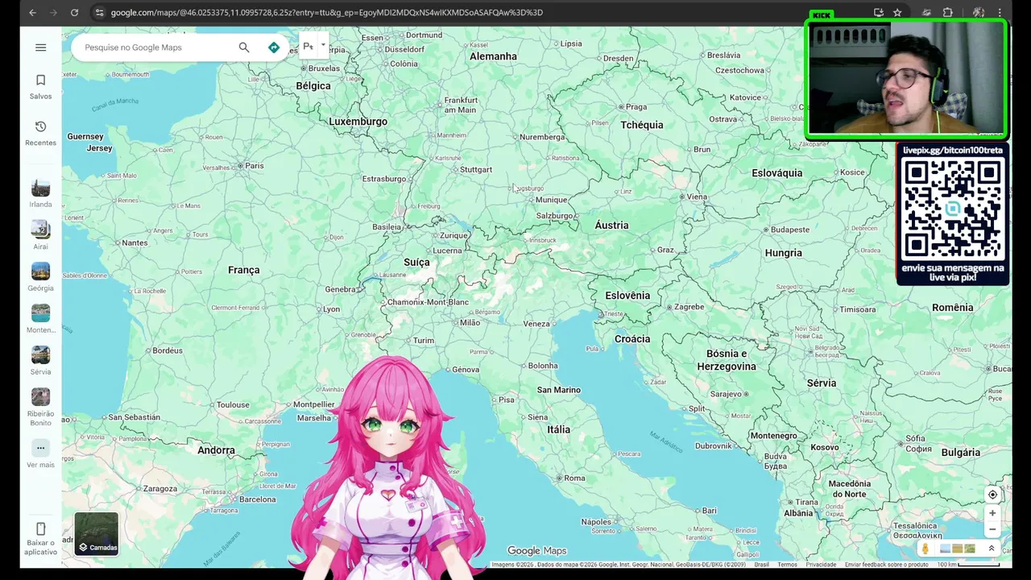Open the Camadas layers switcher
The image size is (1031, 580).
97,534
